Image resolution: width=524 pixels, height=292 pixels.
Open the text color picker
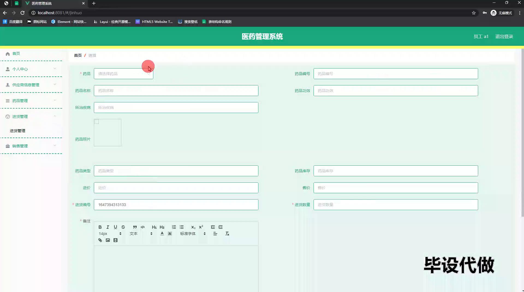(162, 233)
